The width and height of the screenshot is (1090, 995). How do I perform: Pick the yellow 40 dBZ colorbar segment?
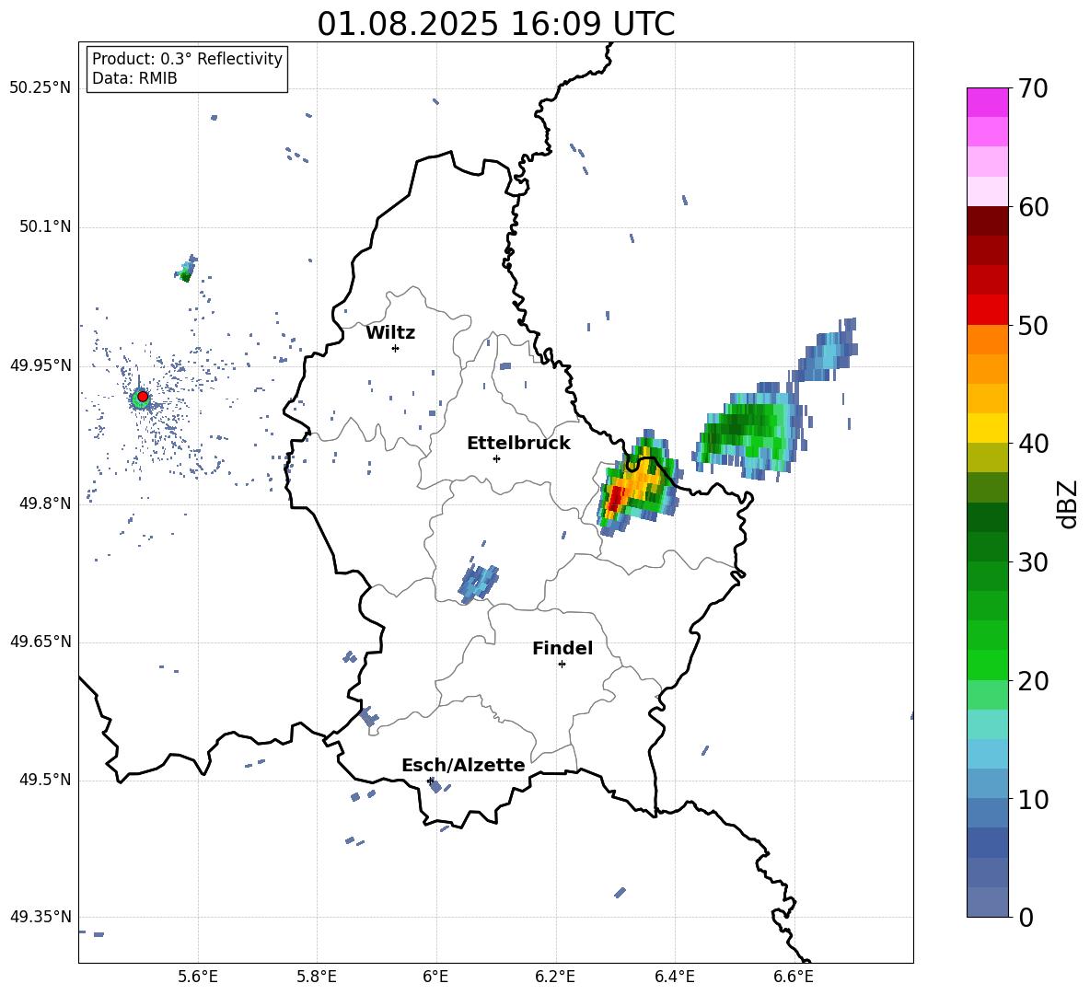[987, 428]
